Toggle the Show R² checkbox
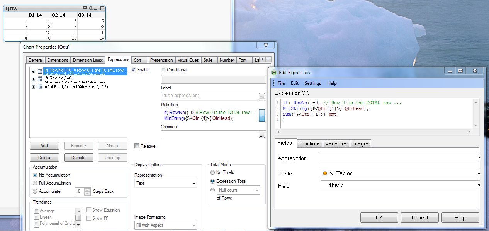 pos(89,218)
